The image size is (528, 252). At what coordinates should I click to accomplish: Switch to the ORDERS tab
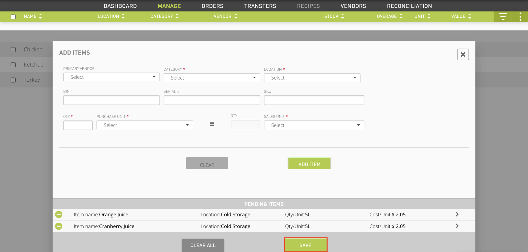(212, 6)
